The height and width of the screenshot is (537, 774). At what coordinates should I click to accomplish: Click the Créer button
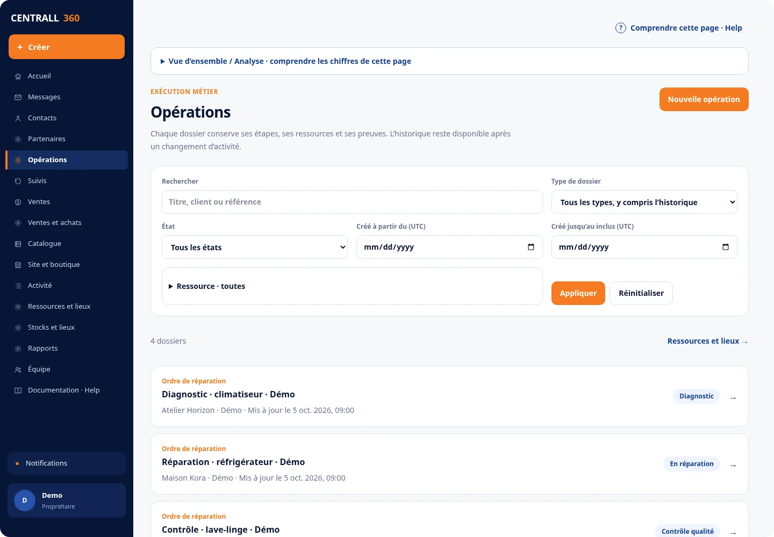[x=67, y=47]
